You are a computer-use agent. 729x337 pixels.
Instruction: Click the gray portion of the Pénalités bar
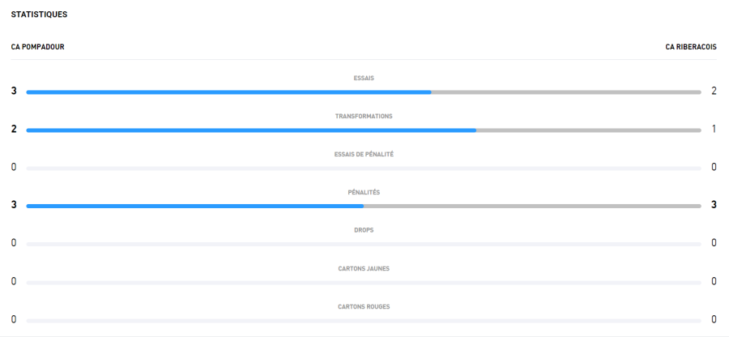click(x=532, y=207)
